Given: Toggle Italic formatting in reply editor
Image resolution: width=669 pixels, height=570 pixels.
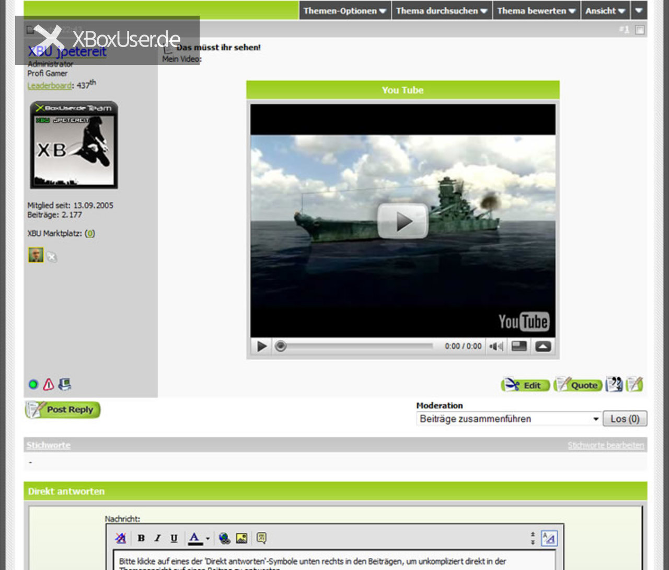Looking at the screenshot, I should (x=157, y=538).
